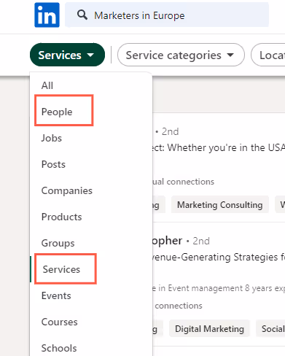Choose Courses in the dropdown list
The height and width of the screenshot is (356, 285).
pos(59,322)
